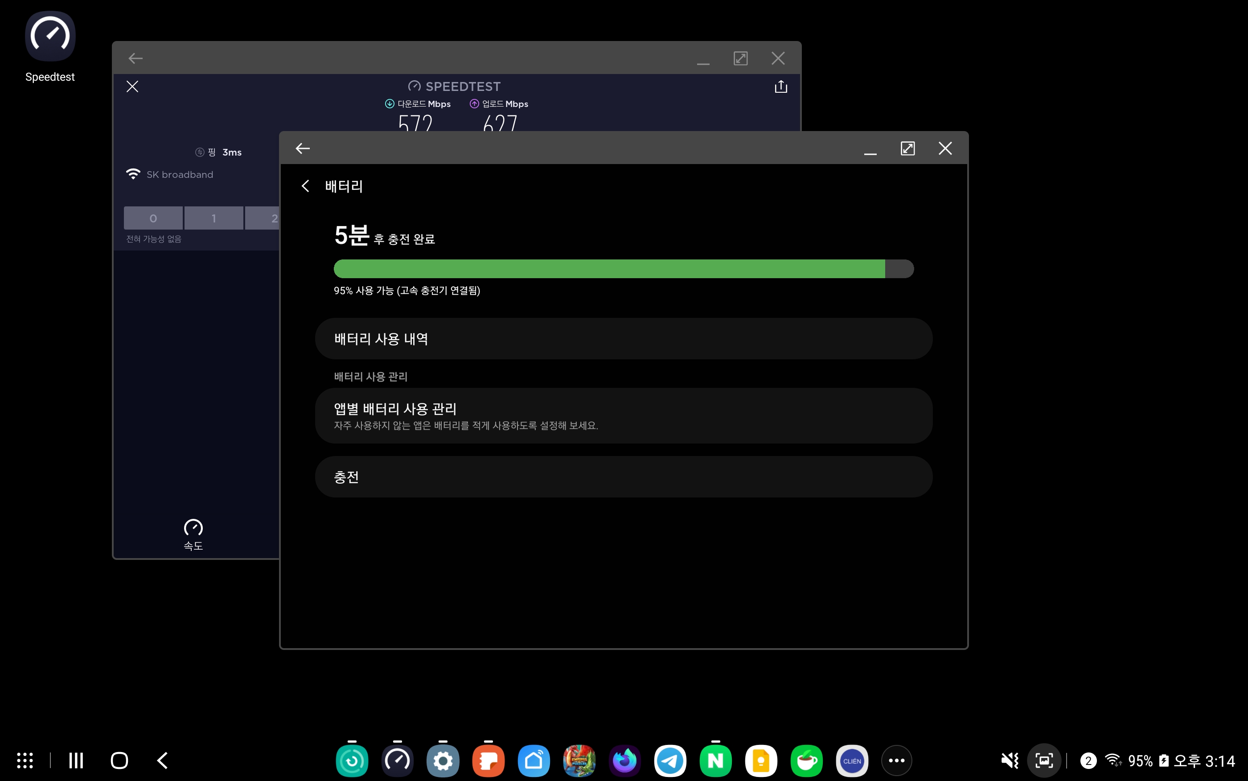Click the screenshot capture tray button
This screenshot has width=1248, height=781.
click(1043, 760)
